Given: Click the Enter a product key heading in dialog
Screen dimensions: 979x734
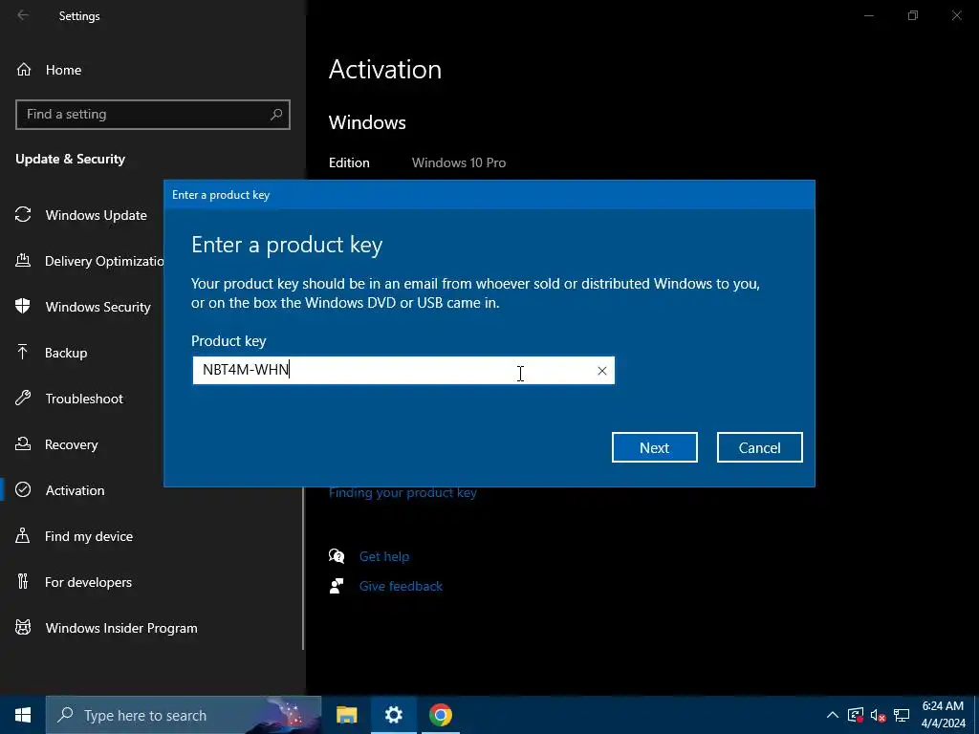Looking at the screenshot, I should (287, 245).
